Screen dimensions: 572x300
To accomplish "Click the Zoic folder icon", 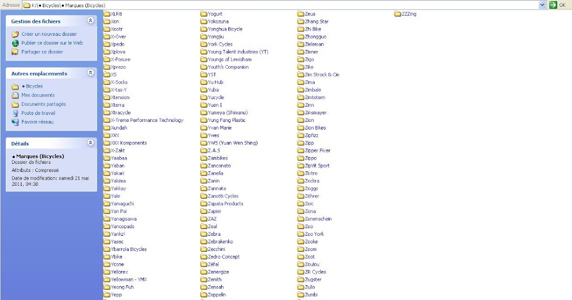I will coord(301,204).
